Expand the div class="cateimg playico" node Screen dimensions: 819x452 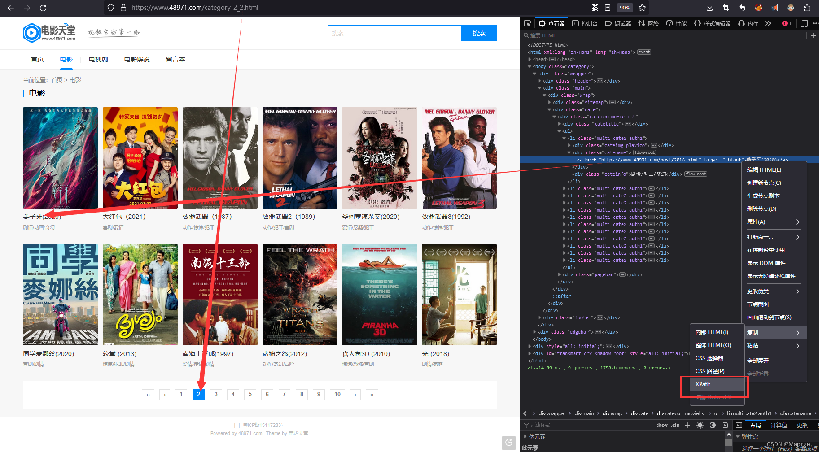coord(569,145)
